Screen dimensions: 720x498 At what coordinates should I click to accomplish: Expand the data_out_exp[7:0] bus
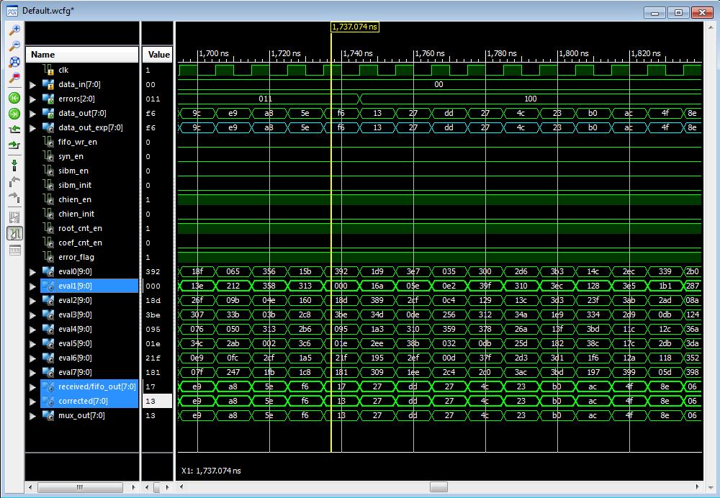pyautogui.click(x=32, y=128)
